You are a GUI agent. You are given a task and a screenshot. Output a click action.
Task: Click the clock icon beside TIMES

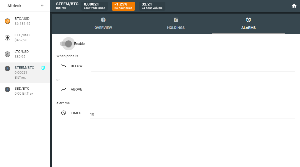64,113
